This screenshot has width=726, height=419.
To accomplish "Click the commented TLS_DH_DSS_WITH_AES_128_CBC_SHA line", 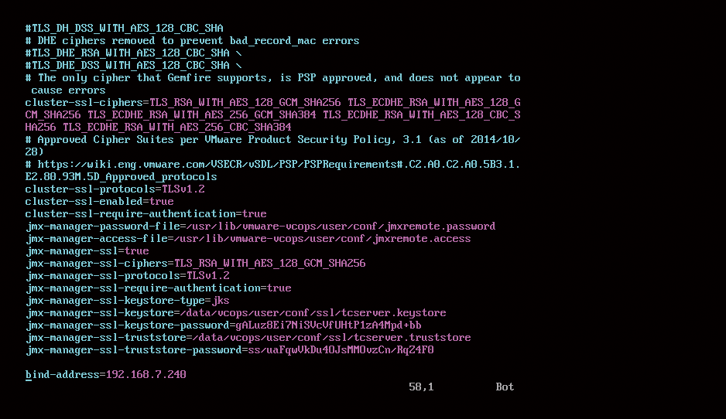I will tap(124, 28).
